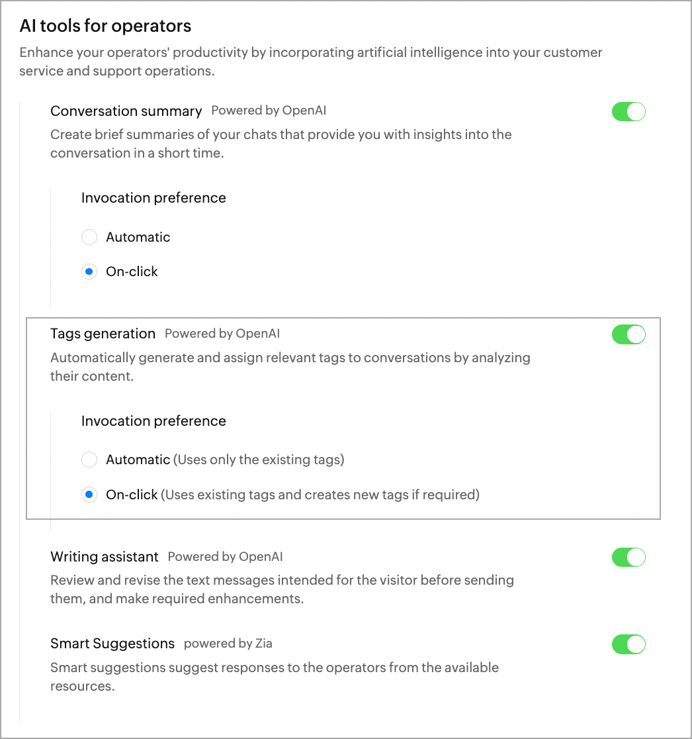Choose On-click radio that creates new tags
692x739 pixels.
[x=89, y=495]
